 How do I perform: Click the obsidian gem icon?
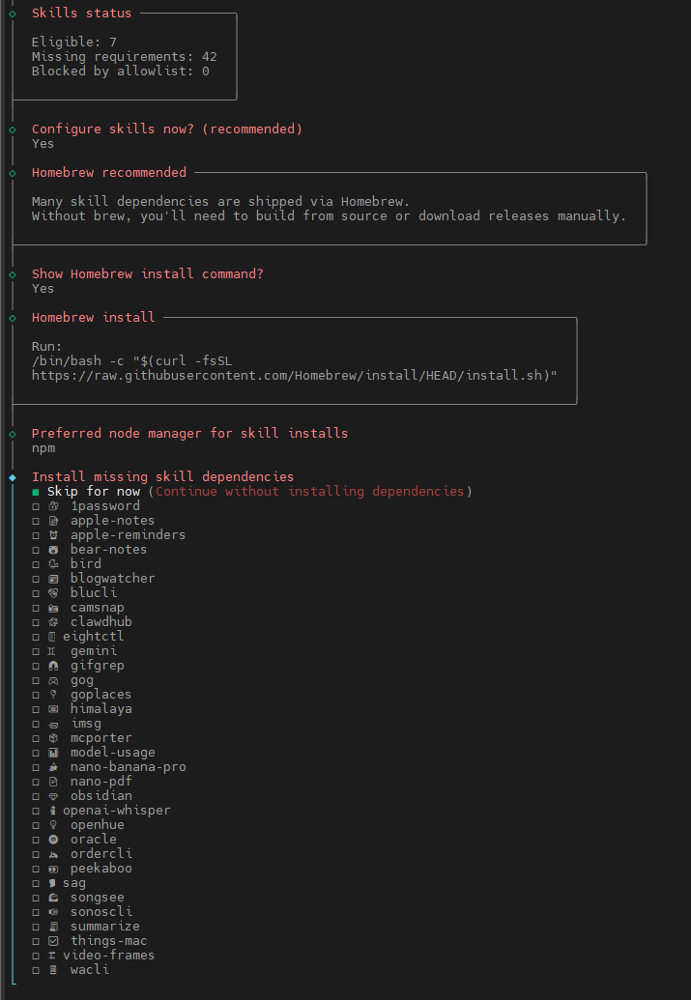[53, 796]
